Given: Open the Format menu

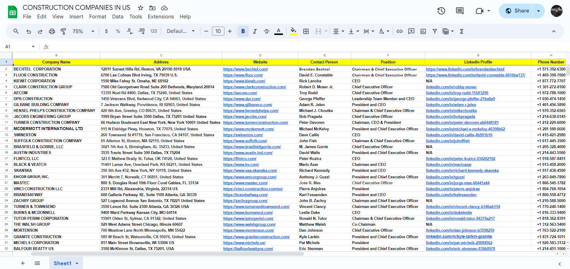Looking at the screenshot, I should [x=98, y=17].
